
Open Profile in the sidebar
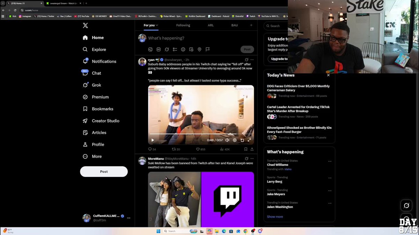pyautogui.click(x=93, y=144)
